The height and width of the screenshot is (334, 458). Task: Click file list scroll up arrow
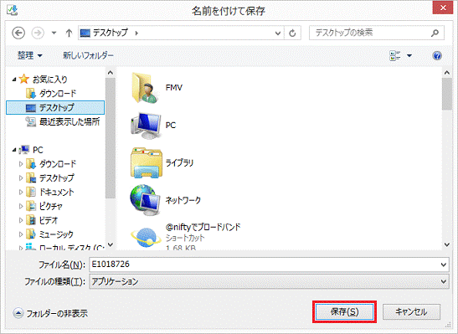[x=446, y=72]
